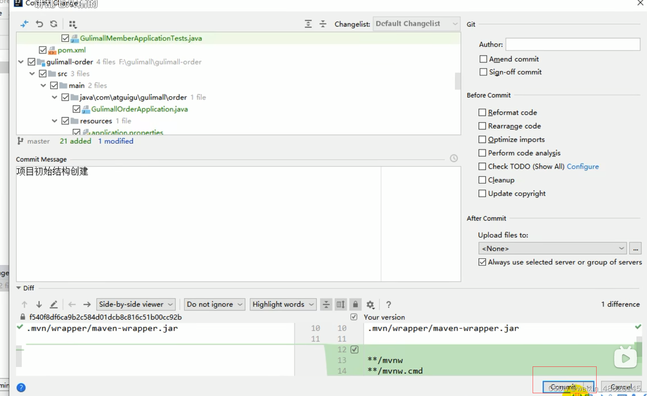Viewport: 647px width, 396px height.
Task: Click the blue help button at bottom left
Action: click(21, 388)
